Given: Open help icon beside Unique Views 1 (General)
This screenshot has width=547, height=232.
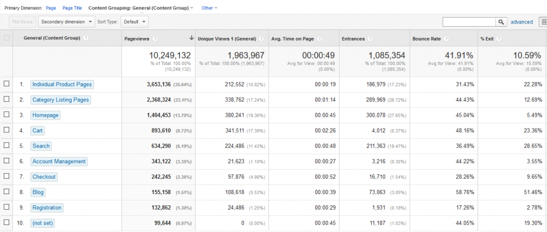Looking at the screenshot, I should pos(261,39).
